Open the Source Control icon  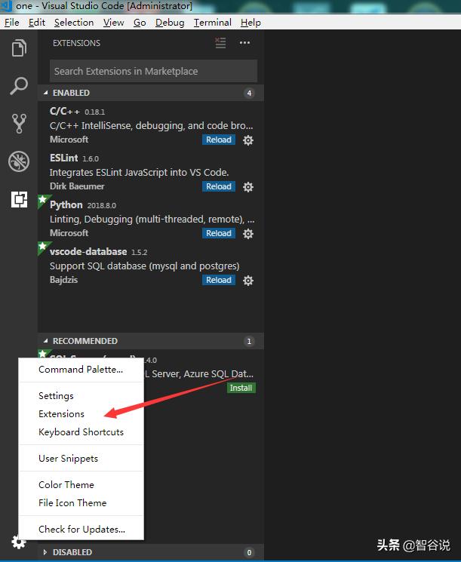tap(19, 124)
